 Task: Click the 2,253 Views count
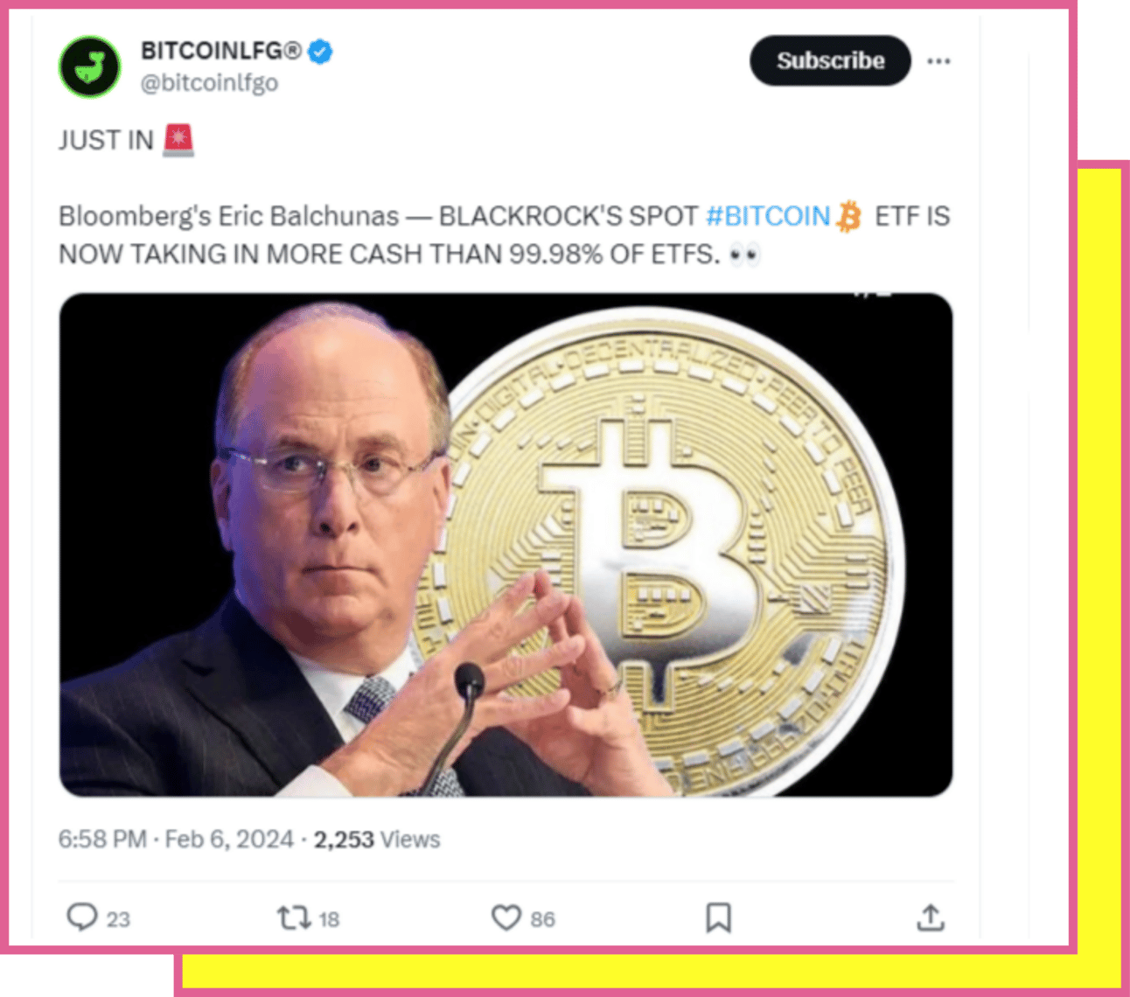(377, 840)
